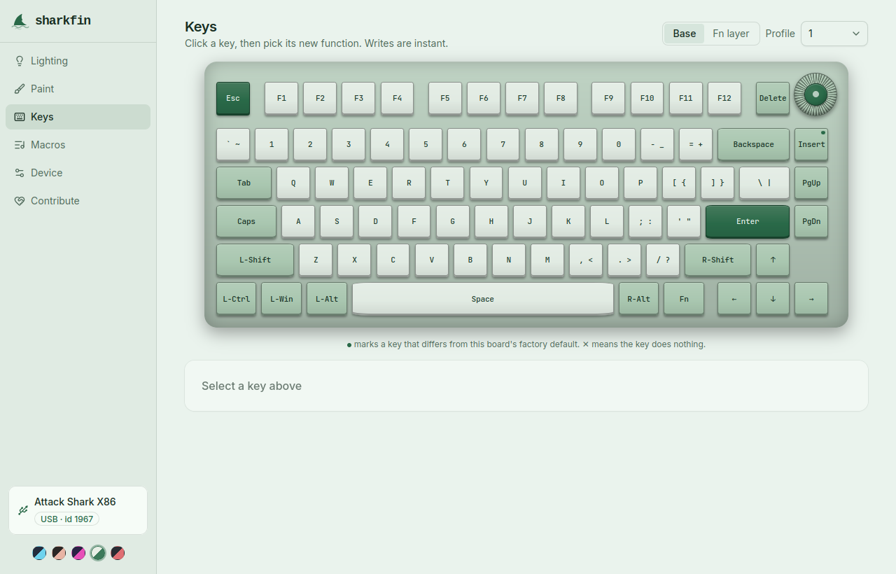Open the Contribute section
The height and width of the screenshot is (574, 896).
click(78, 201)
